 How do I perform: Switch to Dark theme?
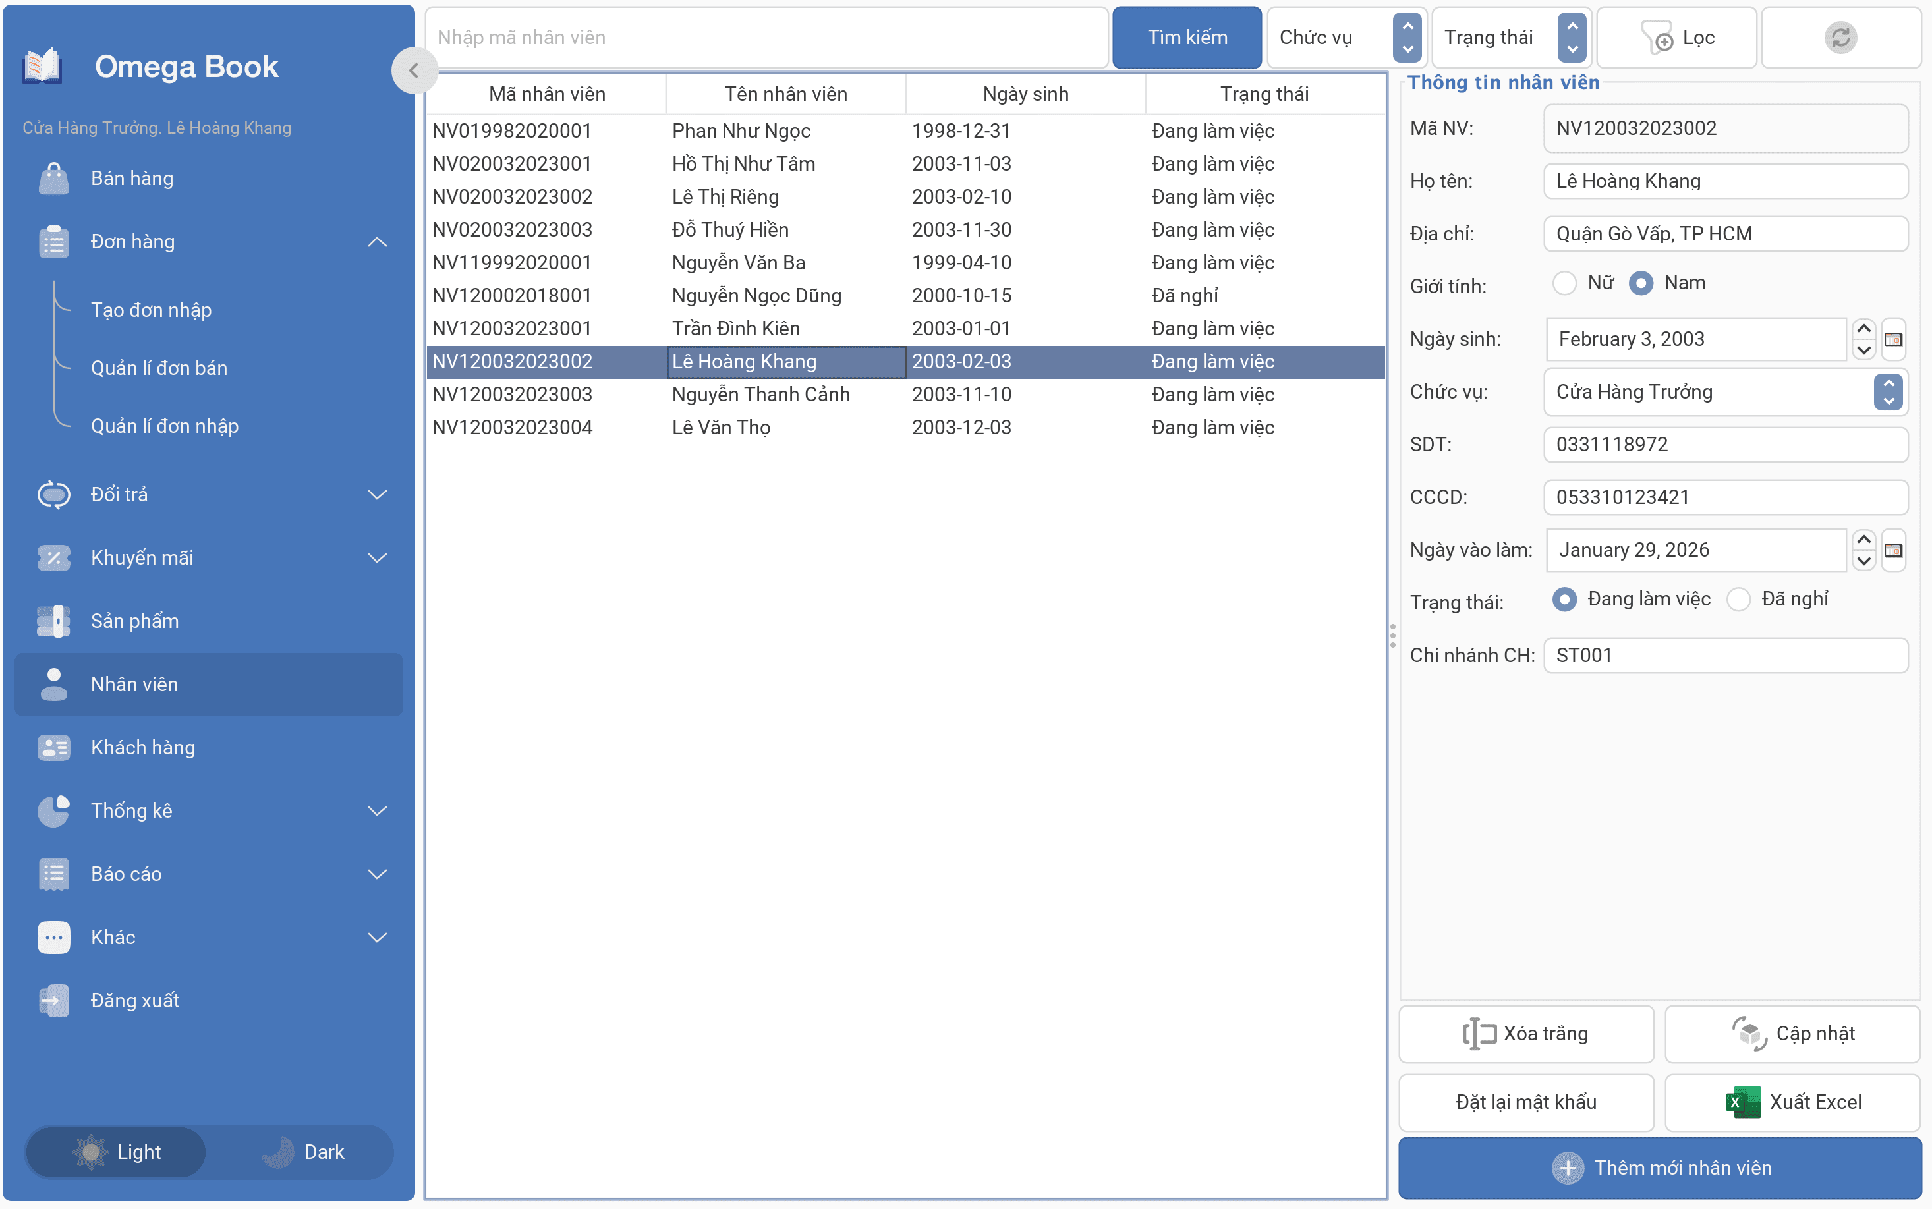pyautogui.click(x=302, y=1152)
